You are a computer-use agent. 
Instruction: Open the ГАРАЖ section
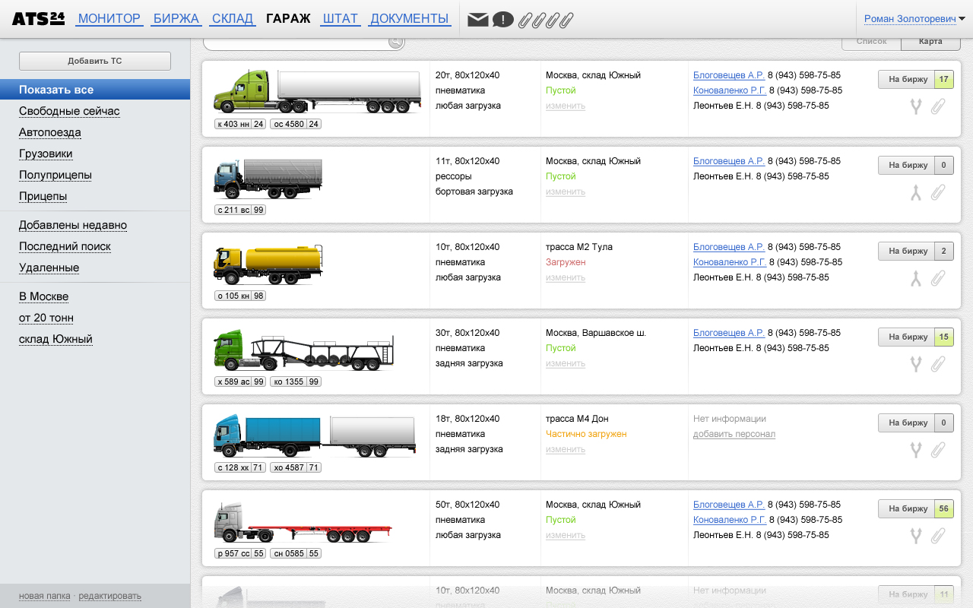(288, 18)
